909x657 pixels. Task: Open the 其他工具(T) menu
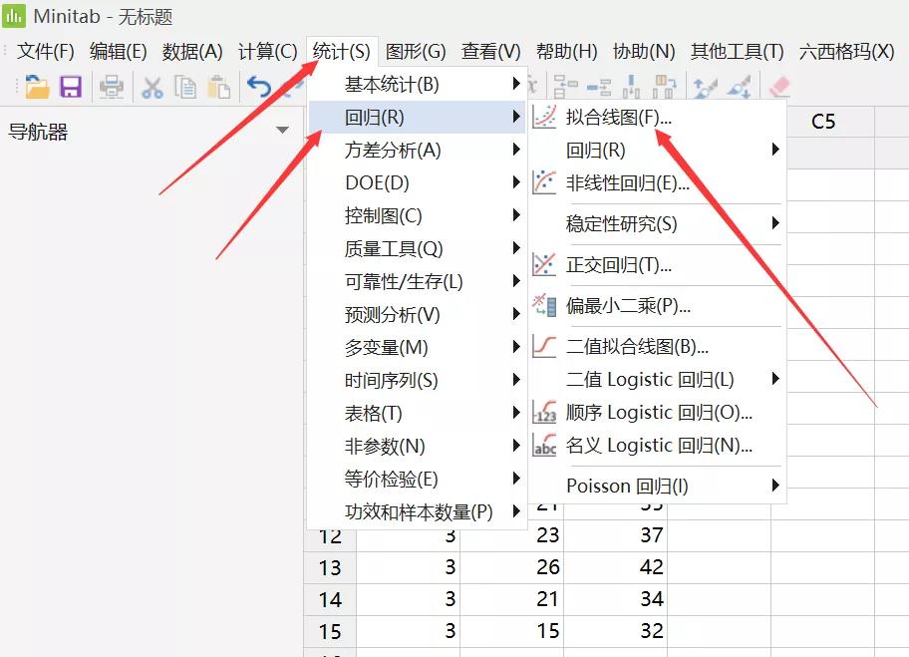click(737, 52)
